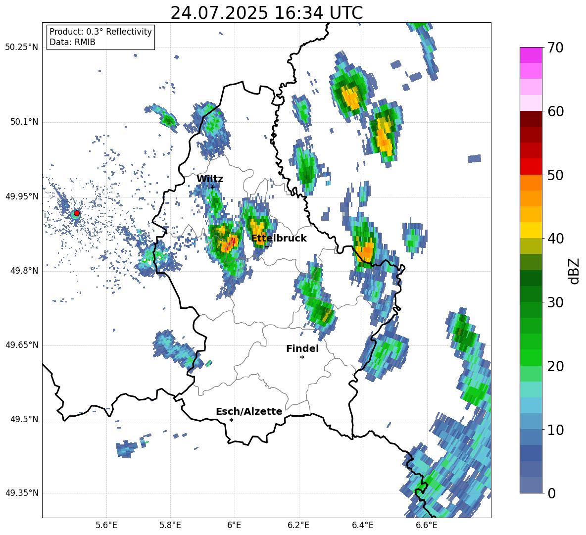Click the 49.35°N latitude label

click(22, 493)
